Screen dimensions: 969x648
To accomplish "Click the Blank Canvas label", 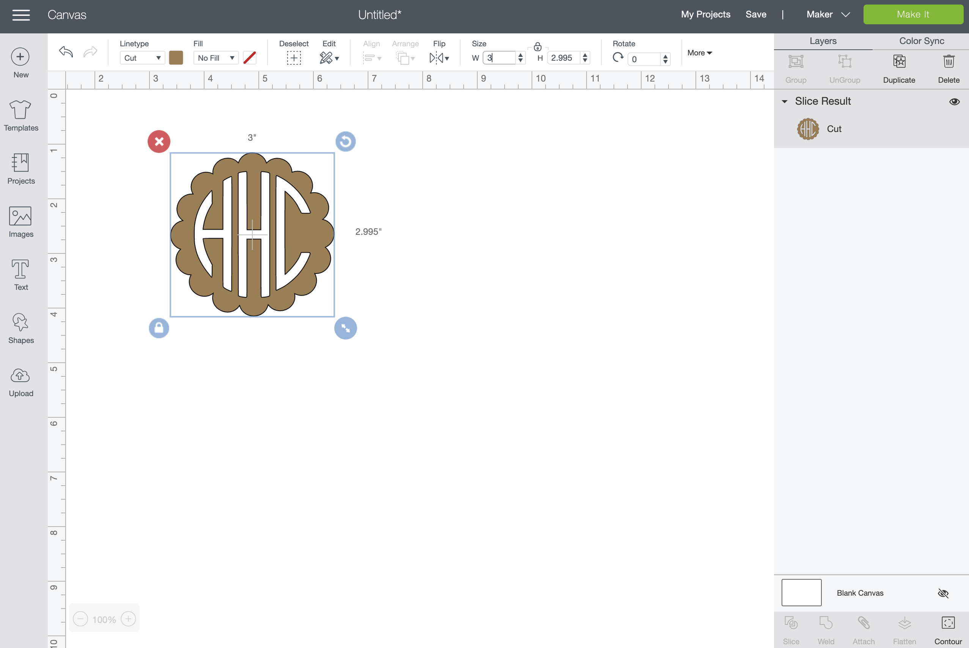I will [x=860, y=593].
